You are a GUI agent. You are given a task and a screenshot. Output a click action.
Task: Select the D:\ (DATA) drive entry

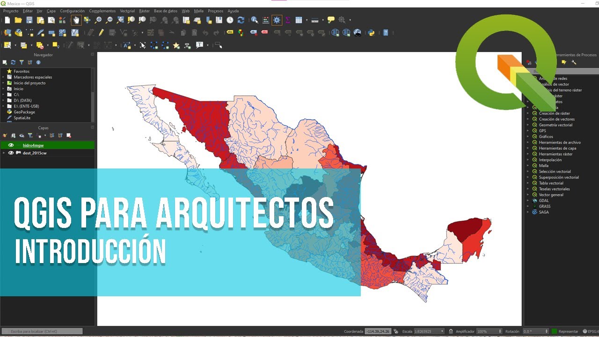tap(22, 100)
